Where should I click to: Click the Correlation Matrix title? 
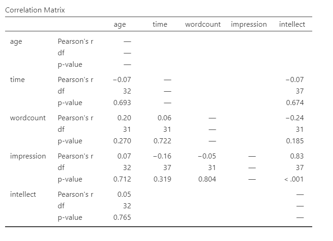35,10
